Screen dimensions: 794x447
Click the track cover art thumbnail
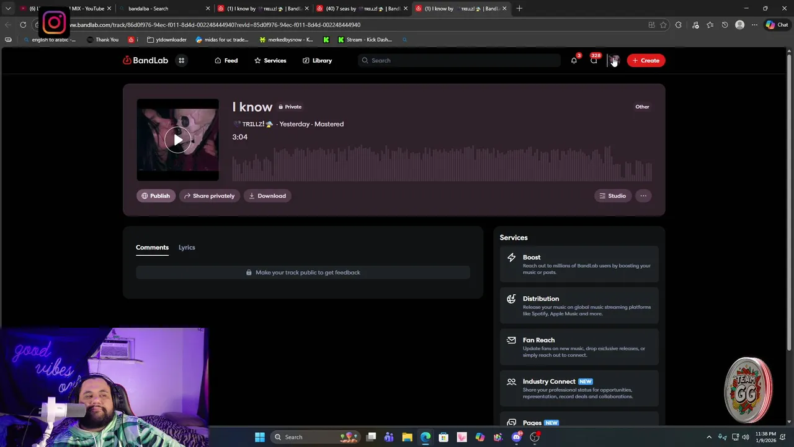177,140
